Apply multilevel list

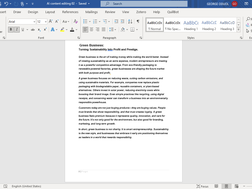(x=105, y=21)
